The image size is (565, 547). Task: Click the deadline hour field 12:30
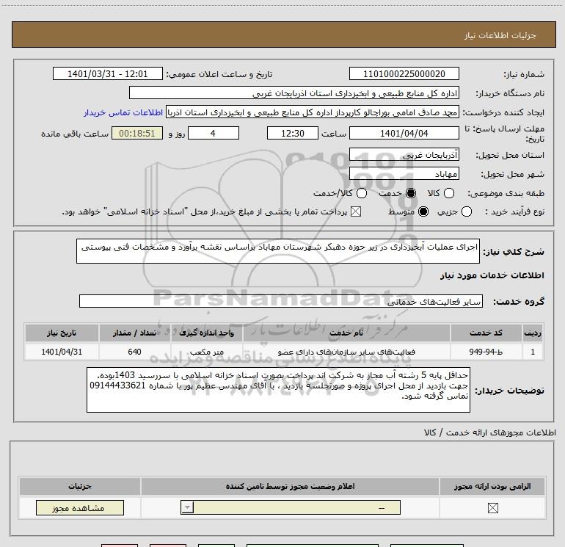pyautogui.click(x=293, y=133)
